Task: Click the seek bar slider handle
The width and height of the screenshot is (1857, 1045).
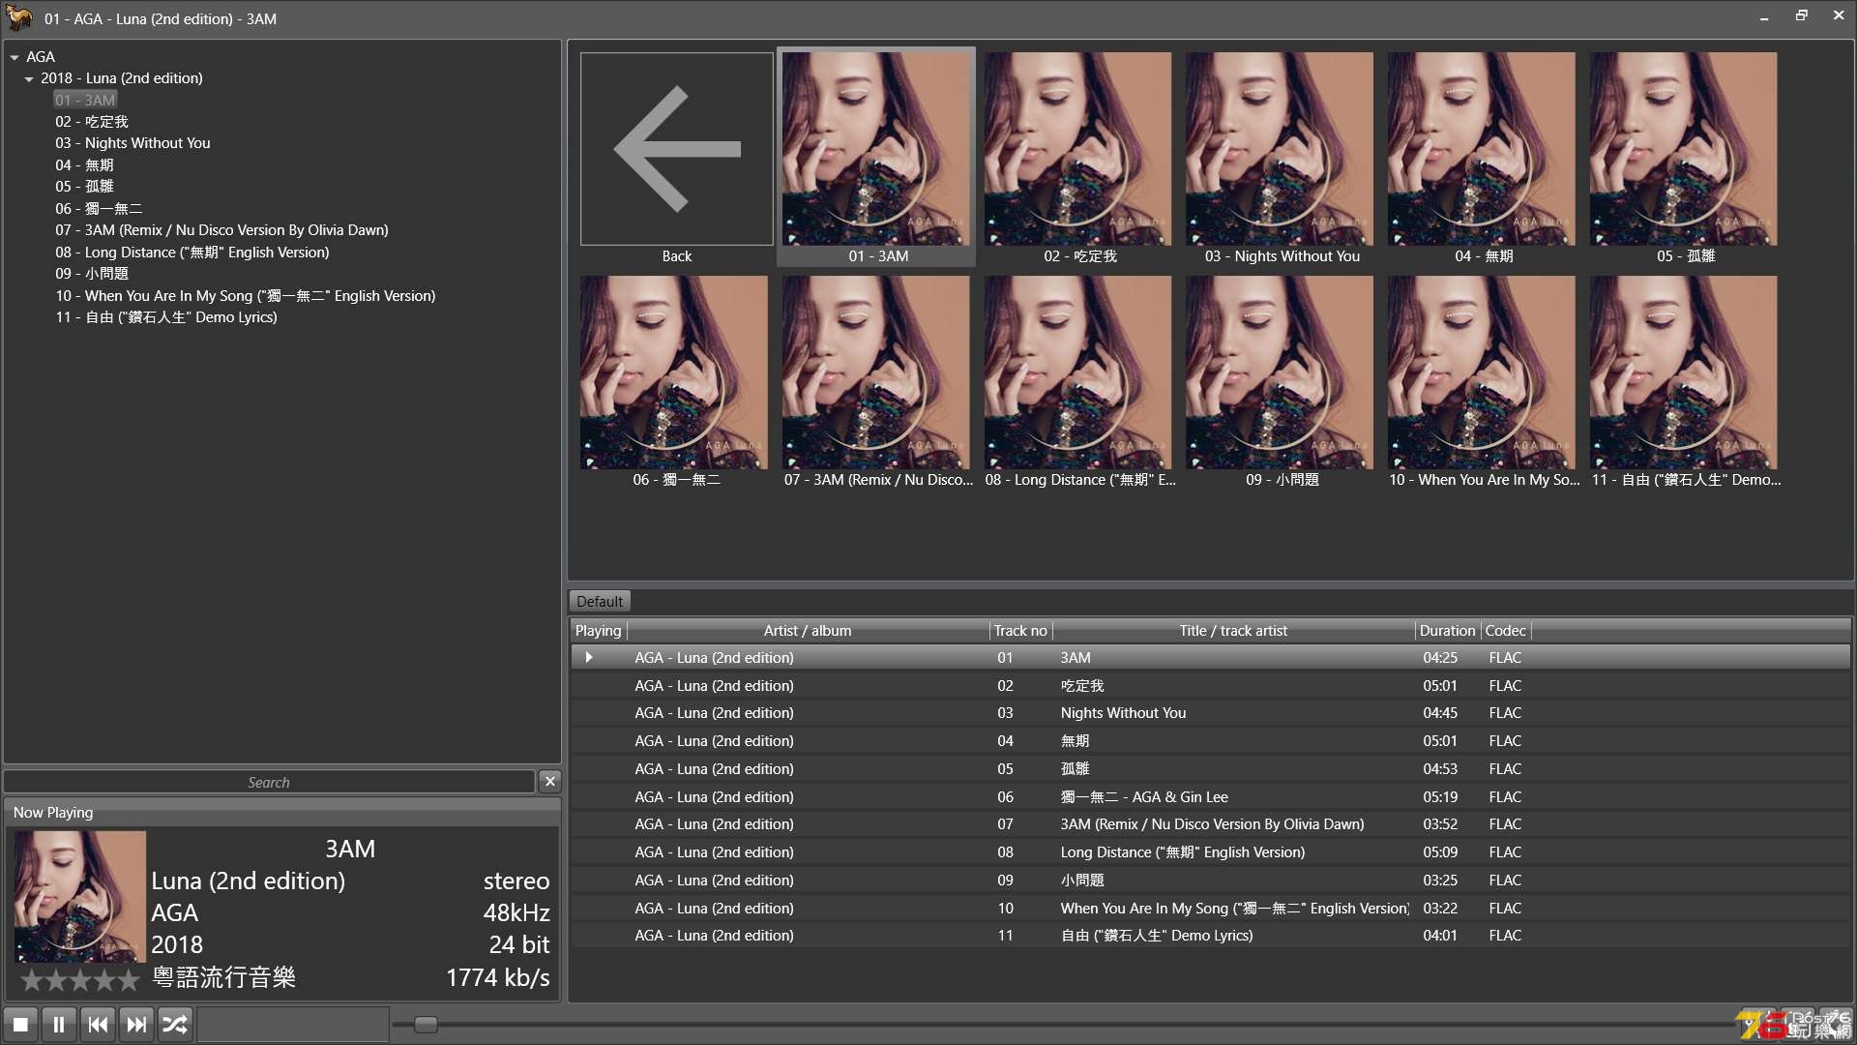Action: (x=426, y=1024)
